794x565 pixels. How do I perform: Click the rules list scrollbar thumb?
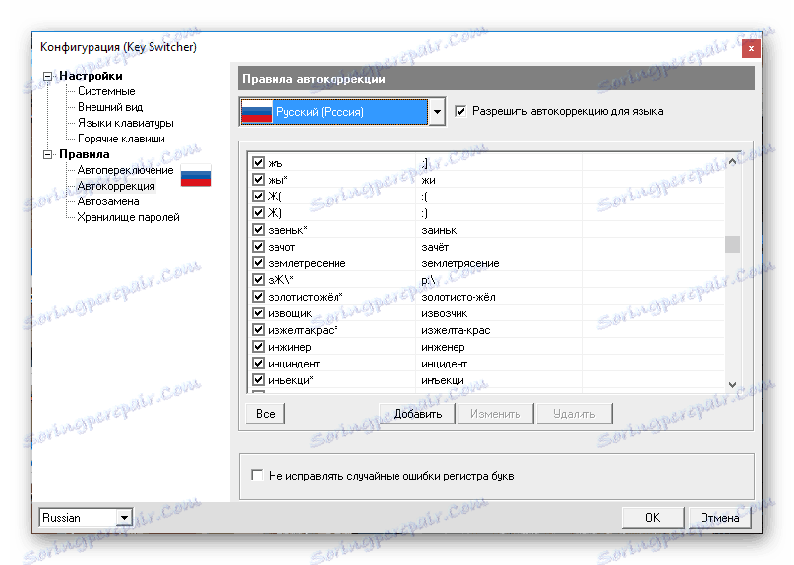(732, 244)
